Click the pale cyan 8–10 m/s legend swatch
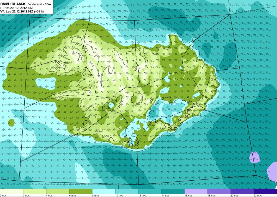 tap(104, 191)
